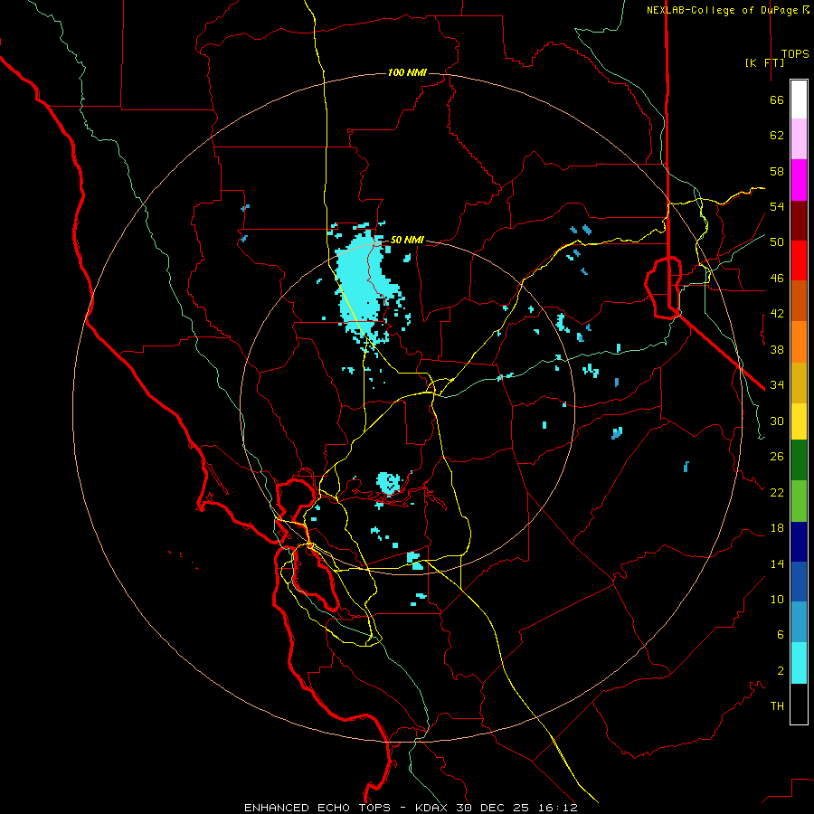
Task: Click the legend value 10
Action: click(777, 600)
